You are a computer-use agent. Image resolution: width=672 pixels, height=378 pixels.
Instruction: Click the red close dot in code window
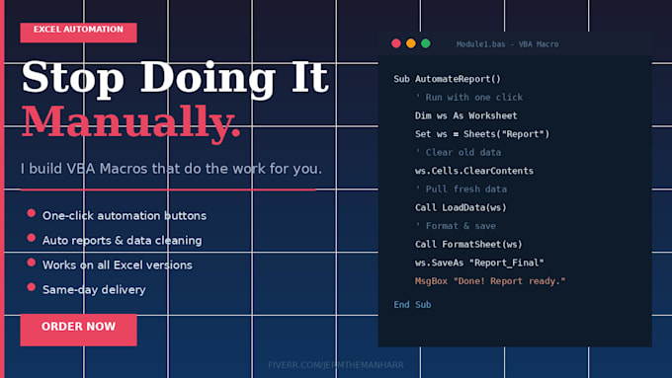[x=396, y=43]
